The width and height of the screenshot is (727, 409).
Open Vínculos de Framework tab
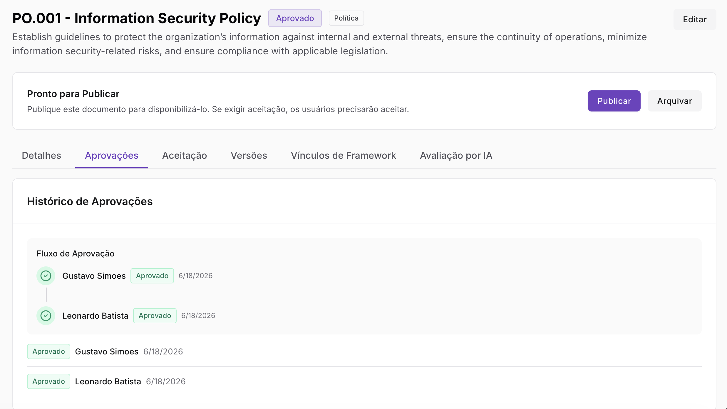(x=344, y=156)
